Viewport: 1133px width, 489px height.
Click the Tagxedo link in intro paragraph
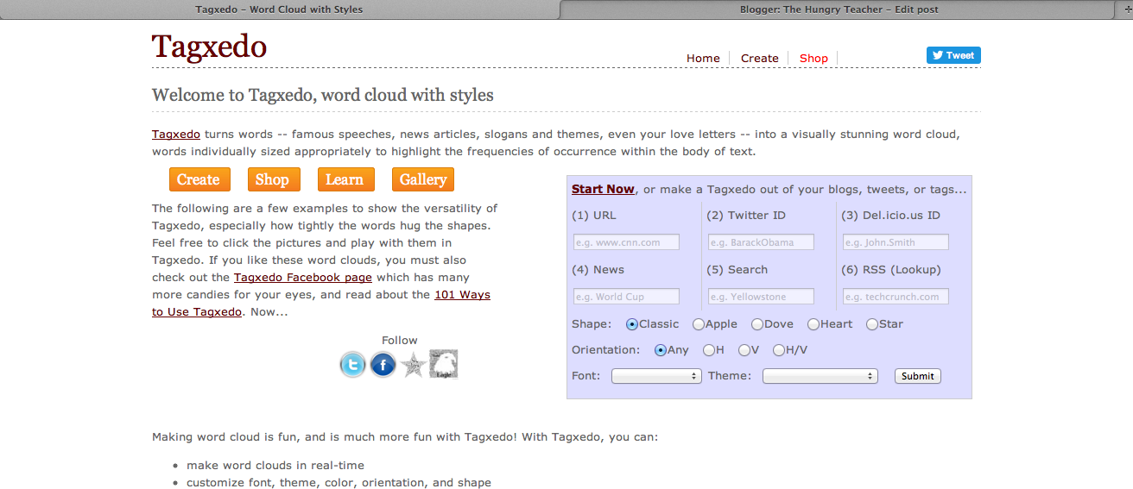tap(176, 134)
